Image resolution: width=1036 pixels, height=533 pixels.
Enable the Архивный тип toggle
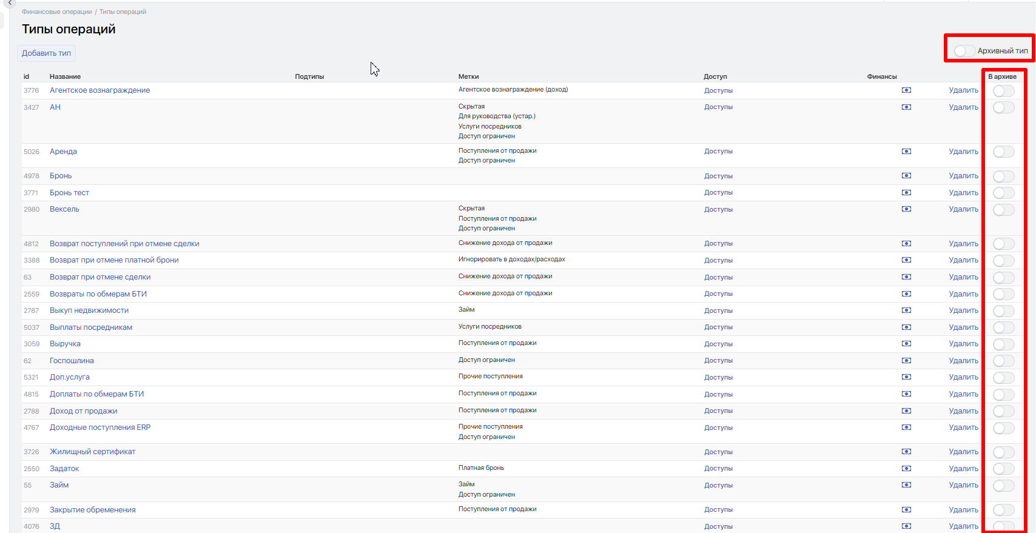click(x=964, y=51)
